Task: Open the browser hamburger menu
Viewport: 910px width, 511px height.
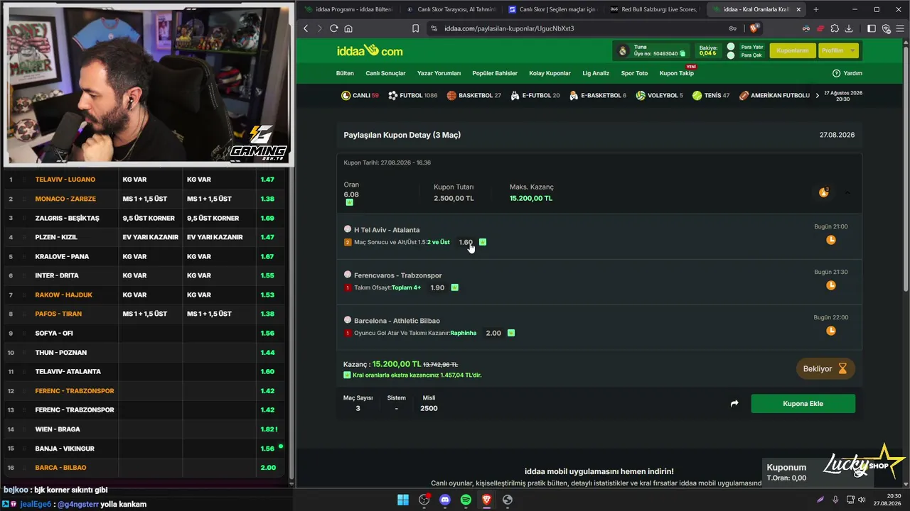Action: click(899, 28)
